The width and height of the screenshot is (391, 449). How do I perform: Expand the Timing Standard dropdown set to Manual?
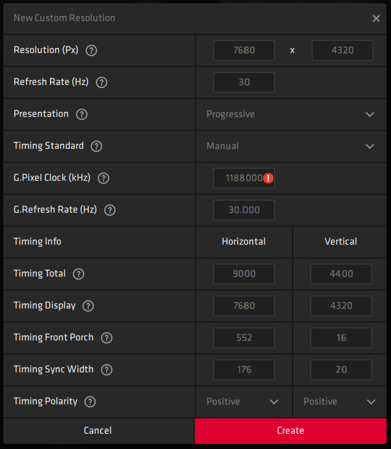pos(291,146)
